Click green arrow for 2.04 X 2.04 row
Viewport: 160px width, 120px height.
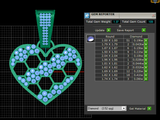click(x=146, y=56)
